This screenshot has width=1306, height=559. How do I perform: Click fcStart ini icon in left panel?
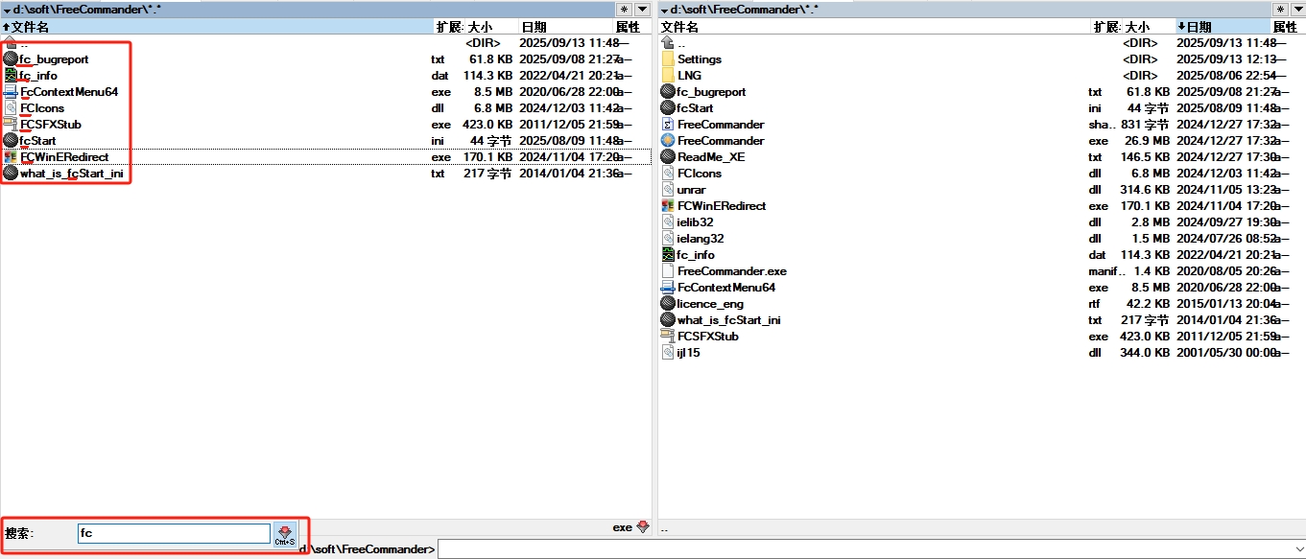pos(11,141)
